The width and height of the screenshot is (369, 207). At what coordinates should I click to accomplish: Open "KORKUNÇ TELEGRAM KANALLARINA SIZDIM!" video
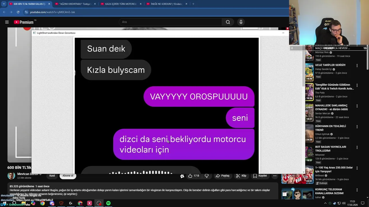coord(329,191)
